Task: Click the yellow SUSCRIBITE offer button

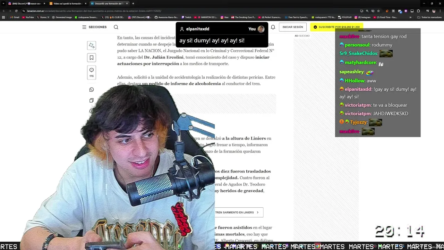Action: pos(336,27)
